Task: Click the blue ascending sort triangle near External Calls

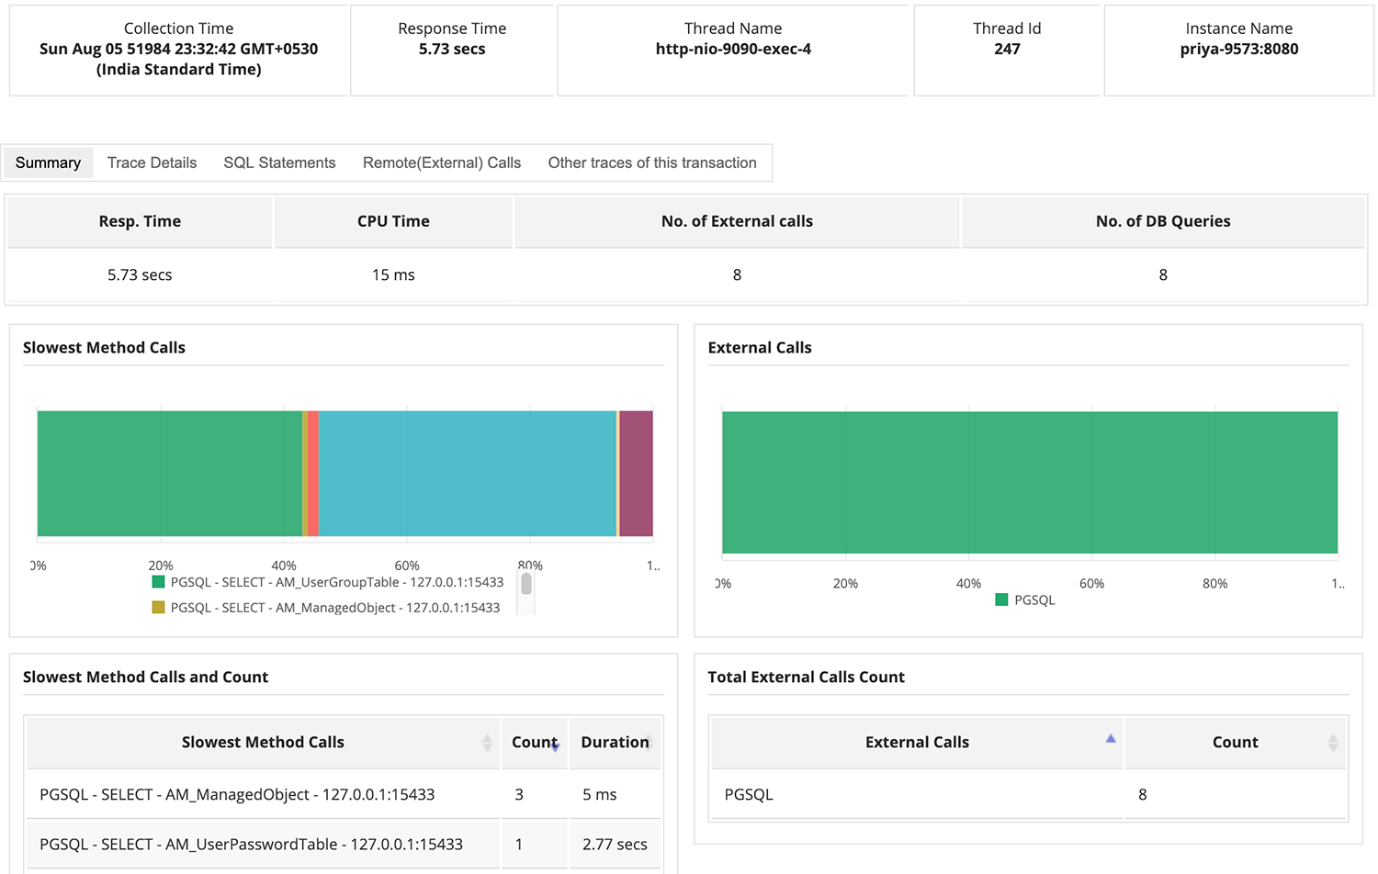Action: tap(1110, 736)
